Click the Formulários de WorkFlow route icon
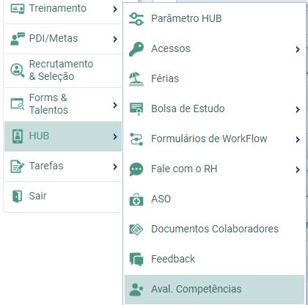Image resolution: width=308 pixels, height=305 pixels. [136, 139]
